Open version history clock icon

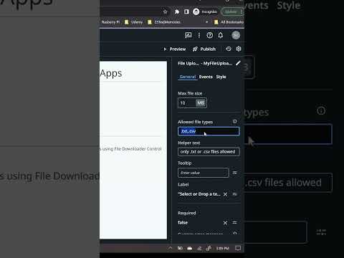229,49
